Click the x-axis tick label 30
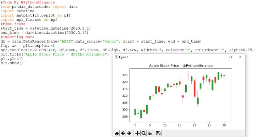Screen dimensions: 272x137 [x=224, y=125]
